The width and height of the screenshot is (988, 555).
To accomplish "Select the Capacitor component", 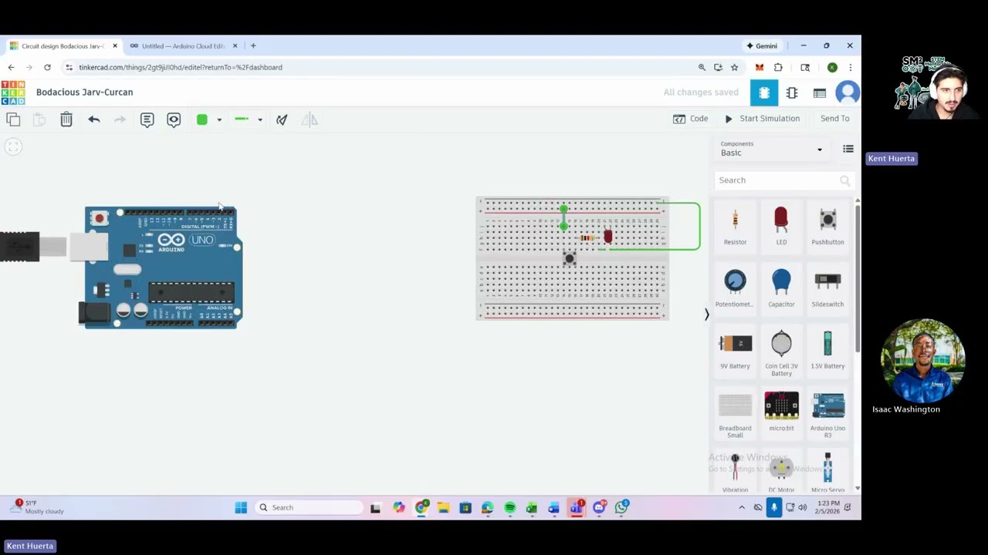I will click(x=781, y=288).
